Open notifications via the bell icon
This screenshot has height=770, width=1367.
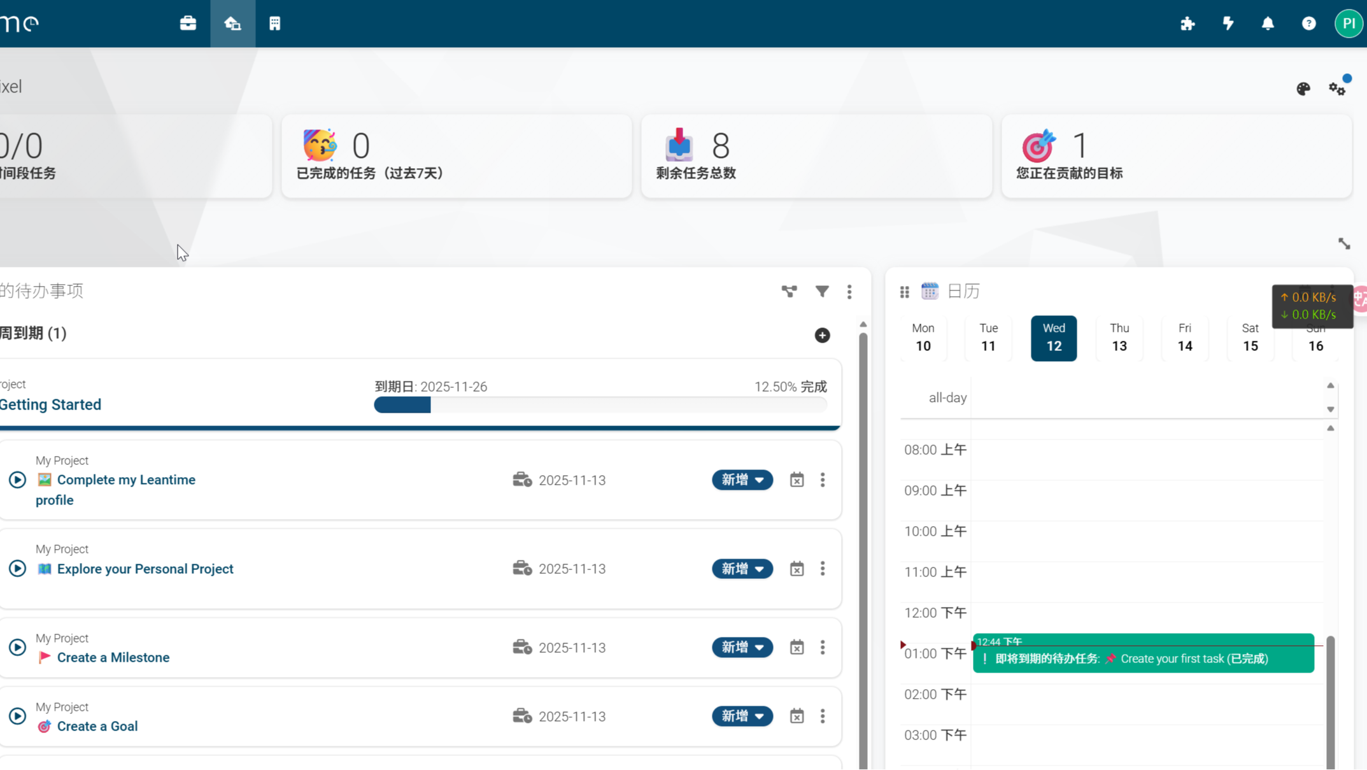click(1268, 24)
